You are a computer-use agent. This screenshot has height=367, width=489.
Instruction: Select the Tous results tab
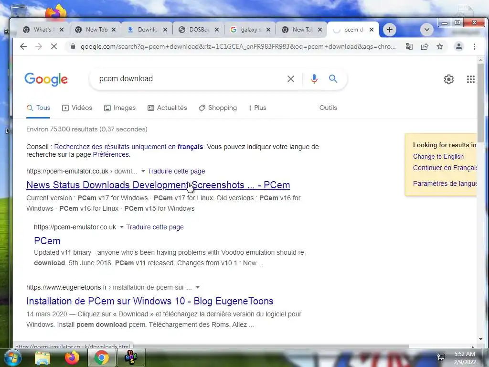(x=38, y=108)
